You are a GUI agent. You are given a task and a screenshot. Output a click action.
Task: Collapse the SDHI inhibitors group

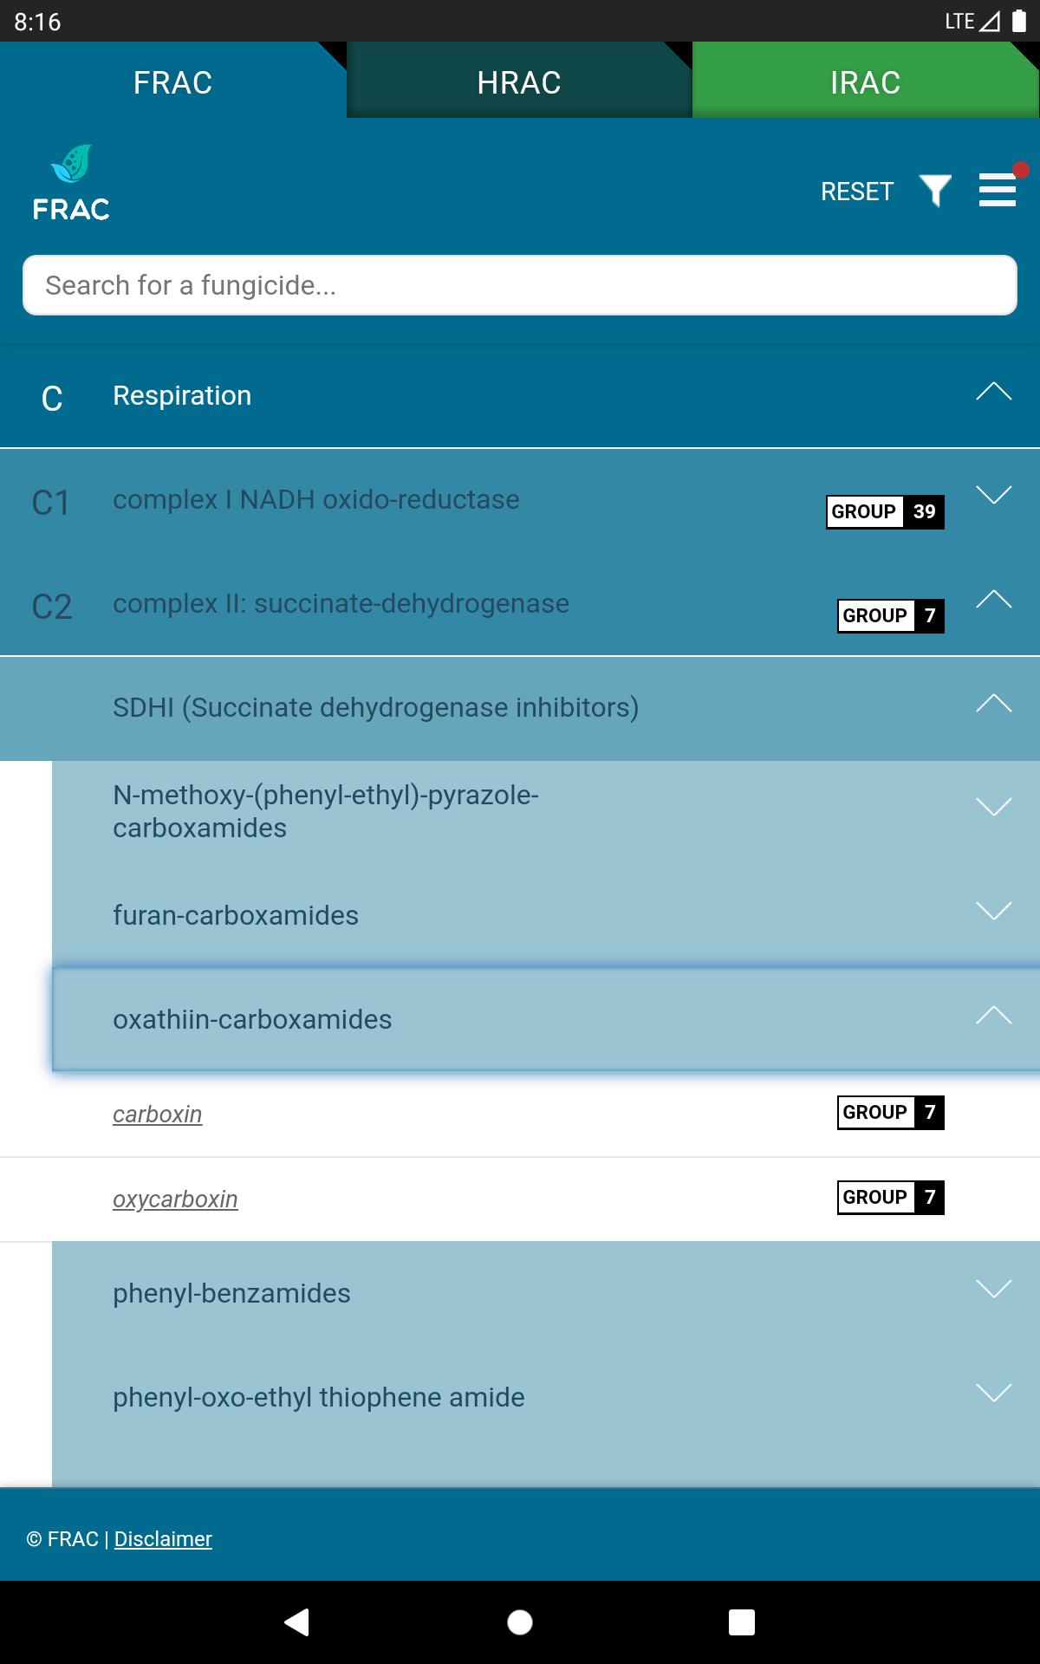click(520, 709)
